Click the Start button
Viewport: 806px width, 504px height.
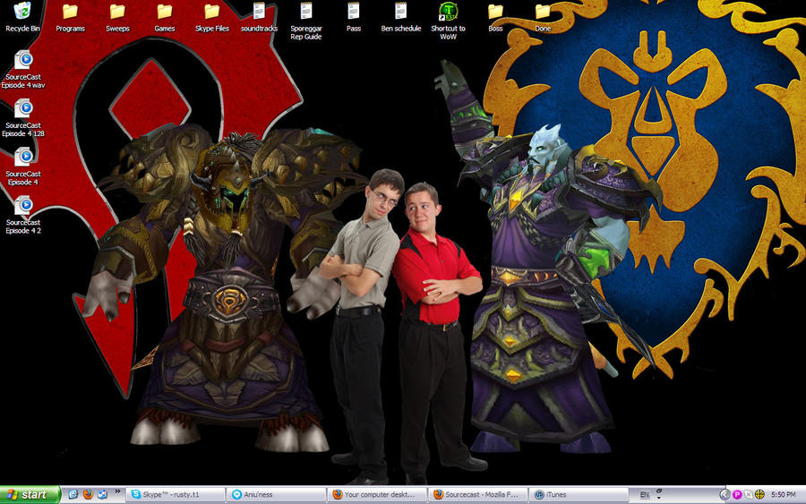[x=30, y=494]
